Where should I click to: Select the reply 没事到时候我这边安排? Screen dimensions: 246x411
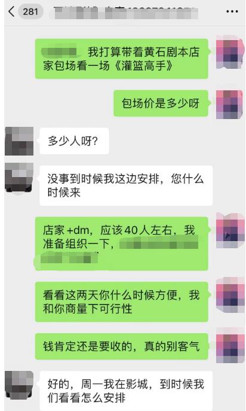click(x=126, y=185)
